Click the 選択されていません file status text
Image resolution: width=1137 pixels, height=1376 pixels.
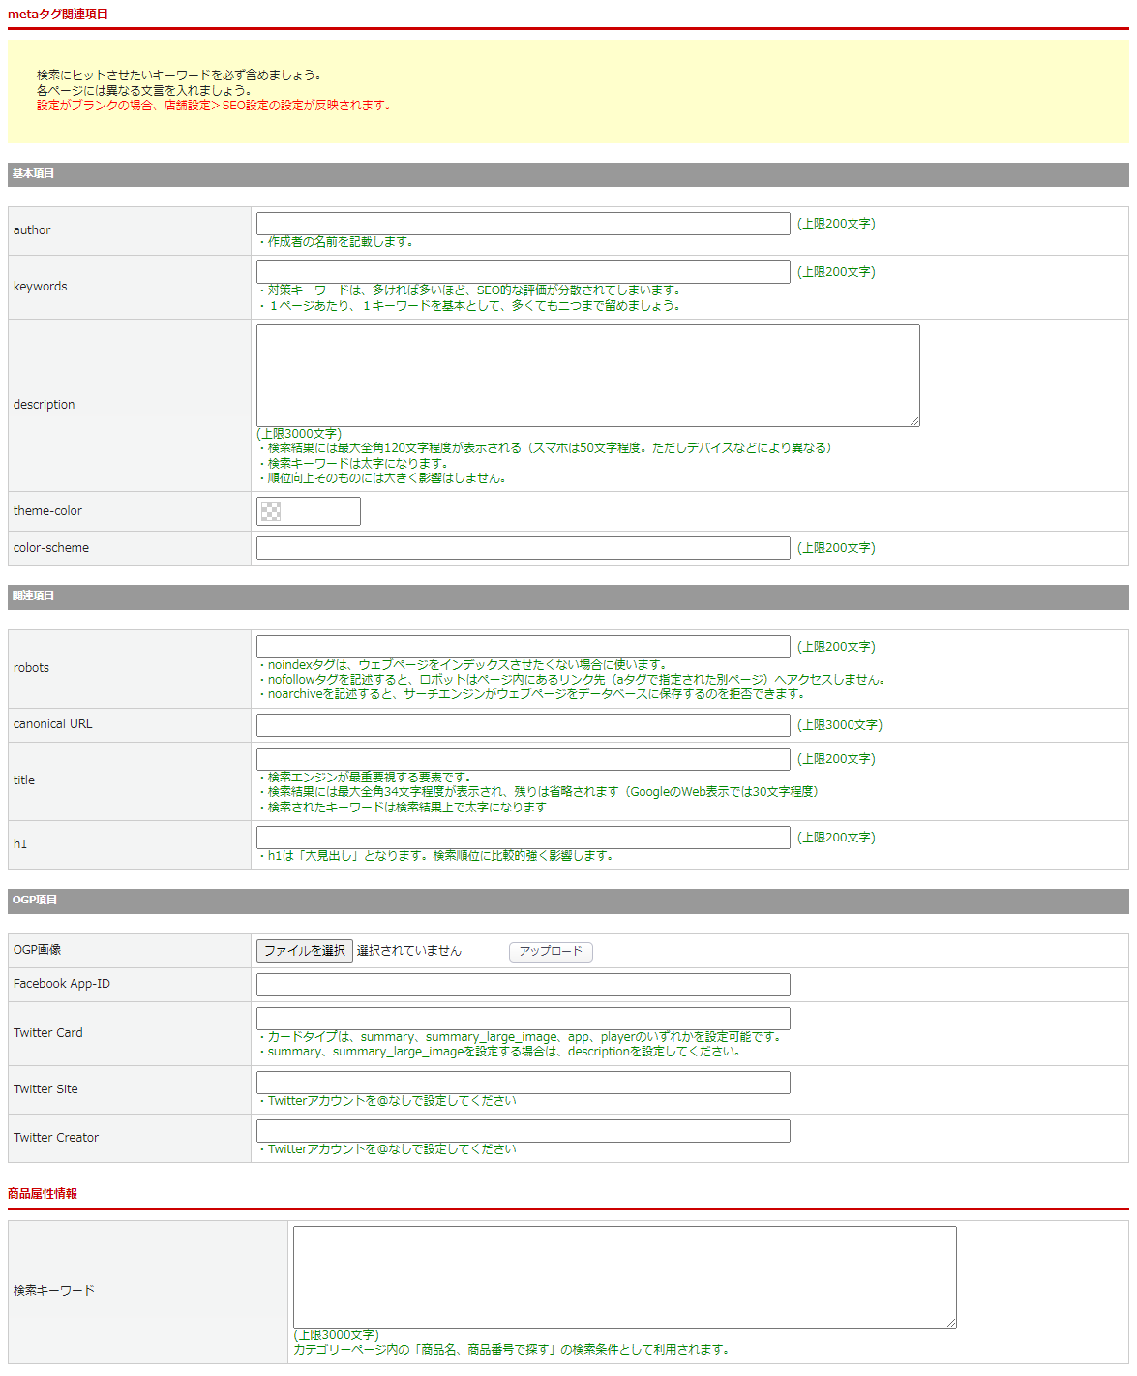[x=409, y=951]
